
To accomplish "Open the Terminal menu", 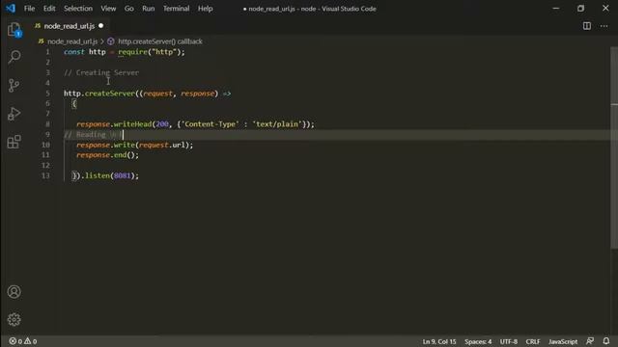I will point(176,9).
